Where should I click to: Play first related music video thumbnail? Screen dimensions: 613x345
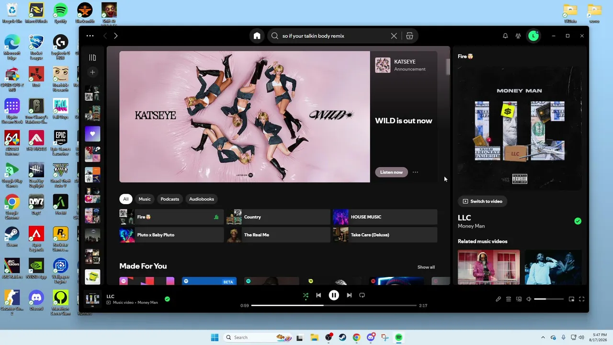pos(488,267)
